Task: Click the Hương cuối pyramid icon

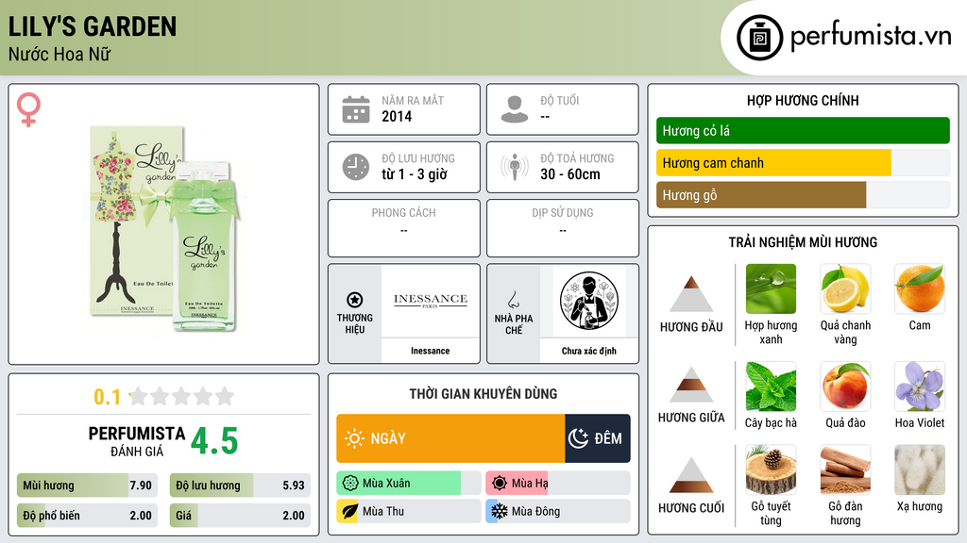Action: [x=691, y=475]
